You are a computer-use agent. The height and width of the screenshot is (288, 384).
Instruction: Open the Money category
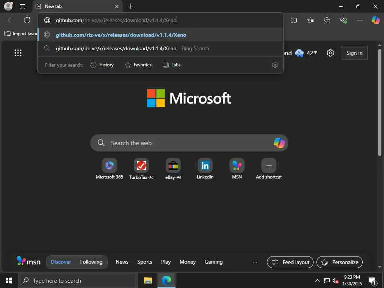tap(187, 262)
